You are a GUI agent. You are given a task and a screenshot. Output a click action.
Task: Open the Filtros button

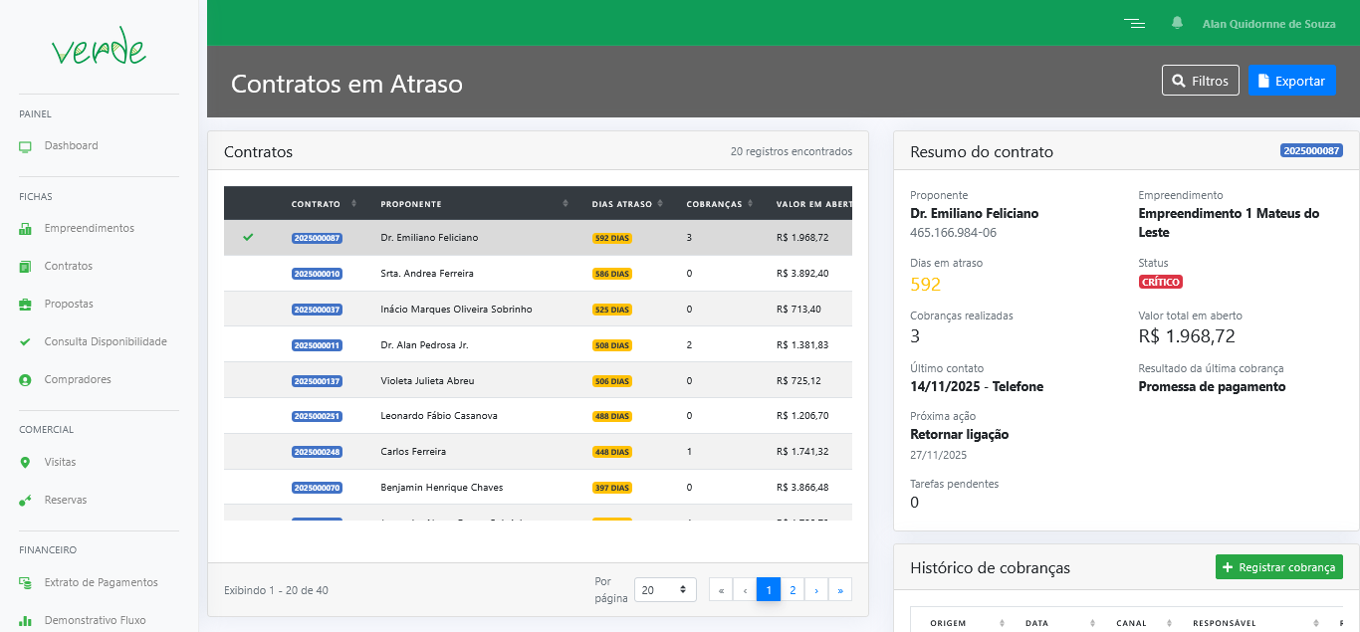[1200, 81]
